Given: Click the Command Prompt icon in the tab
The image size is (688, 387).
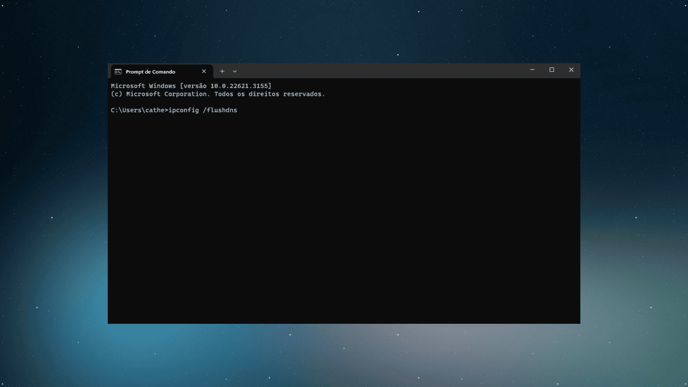Looking at the screenshot, I should (118, 72).
